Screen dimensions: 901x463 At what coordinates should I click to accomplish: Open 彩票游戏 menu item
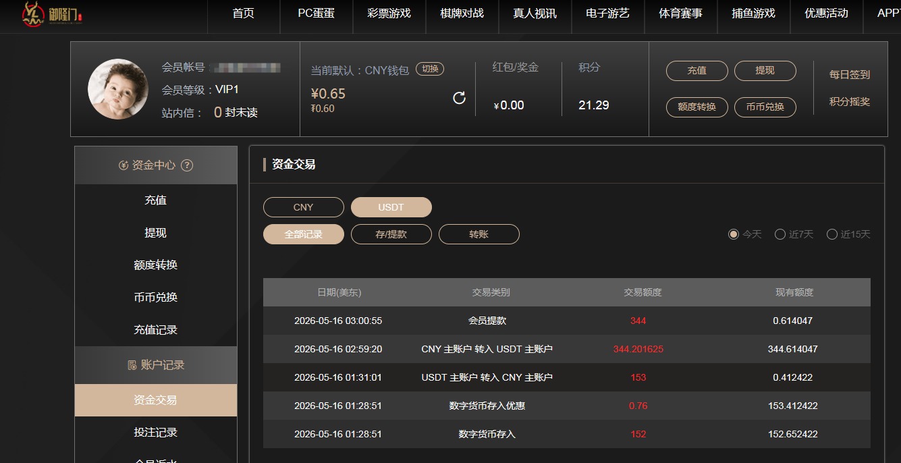389,13
